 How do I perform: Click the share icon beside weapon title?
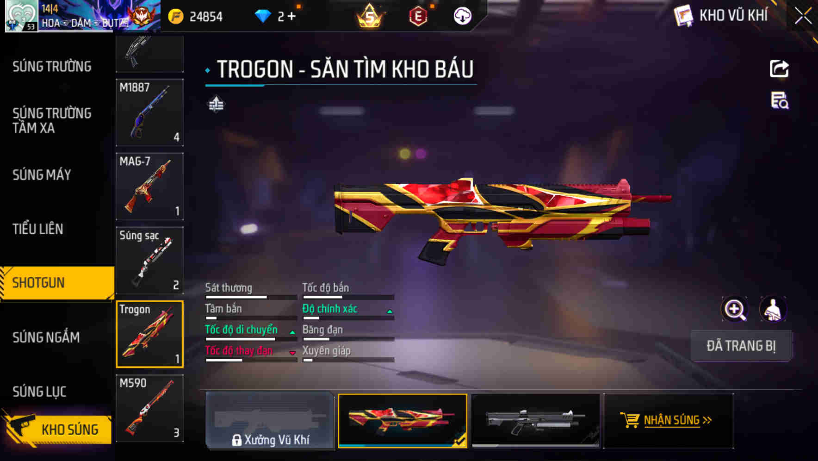[779, 69]
